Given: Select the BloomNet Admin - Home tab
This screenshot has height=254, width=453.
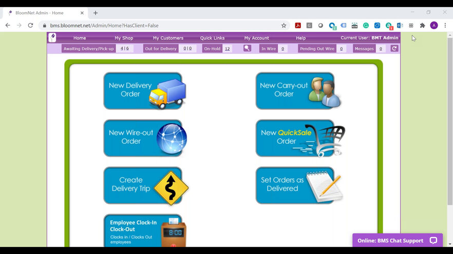Looking at the screenshot, I should (x=45, y=13).
